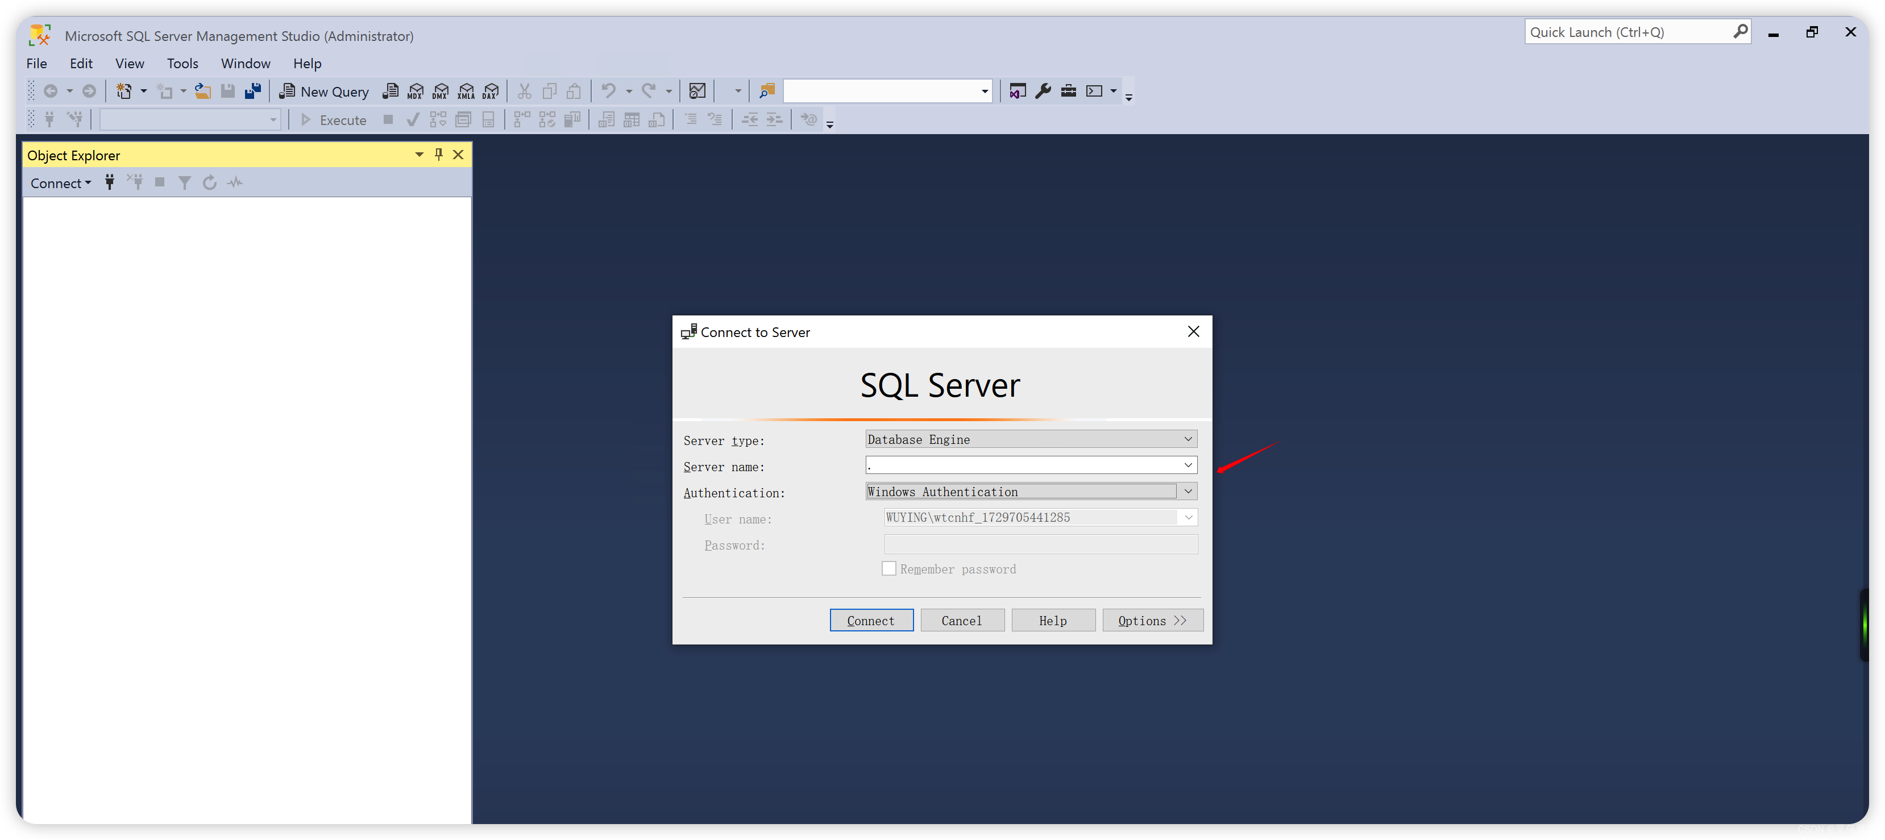Click Options to expand connection settings
Viewport: 1885px width, 840px height.
click(1152, 619)
